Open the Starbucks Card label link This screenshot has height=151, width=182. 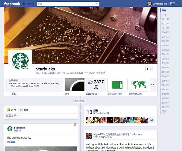[115, 94]
